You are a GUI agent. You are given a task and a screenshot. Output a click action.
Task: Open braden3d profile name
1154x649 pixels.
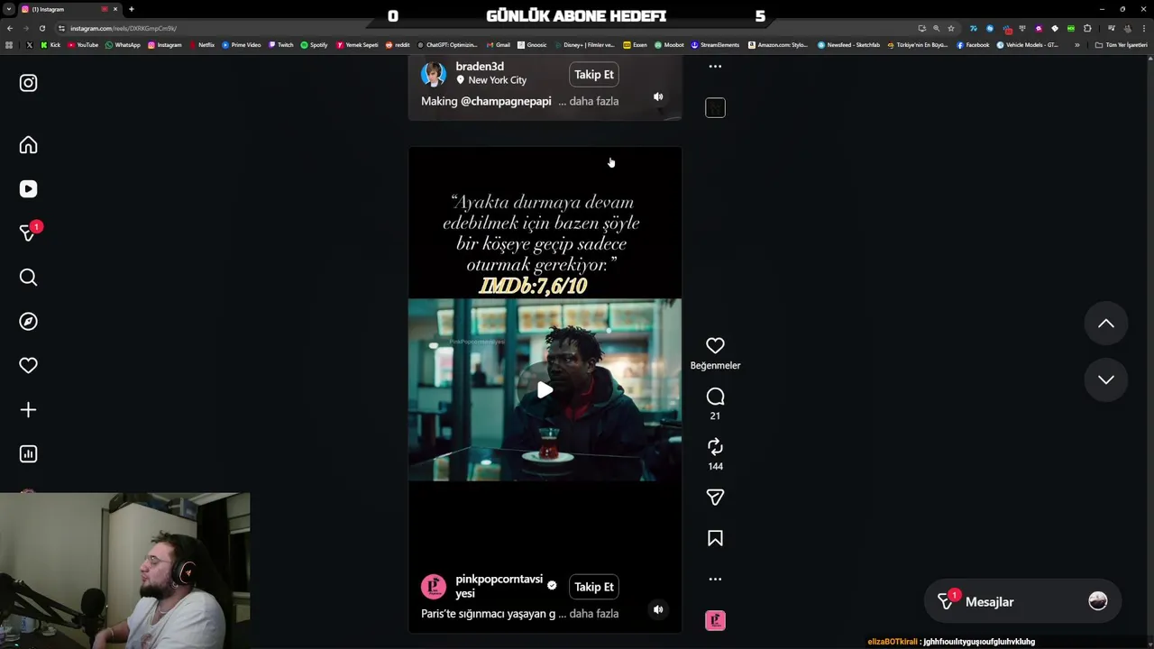[x=480, y=67]
